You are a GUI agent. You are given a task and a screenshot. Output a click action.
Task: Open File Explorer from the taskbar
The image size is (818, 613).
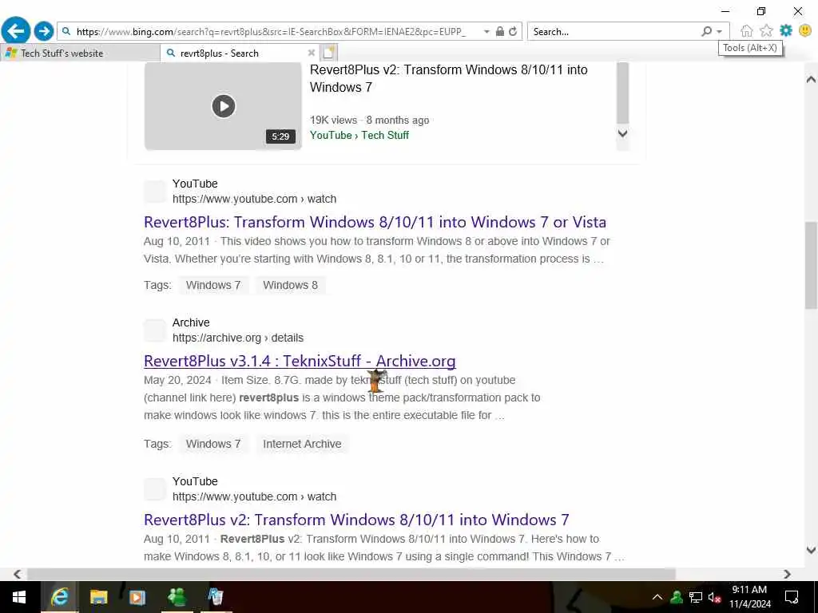[x=98, y=597]
